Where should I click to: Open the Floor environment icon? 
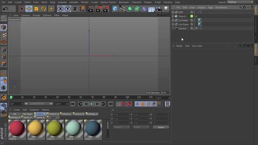tap(152, 9)
